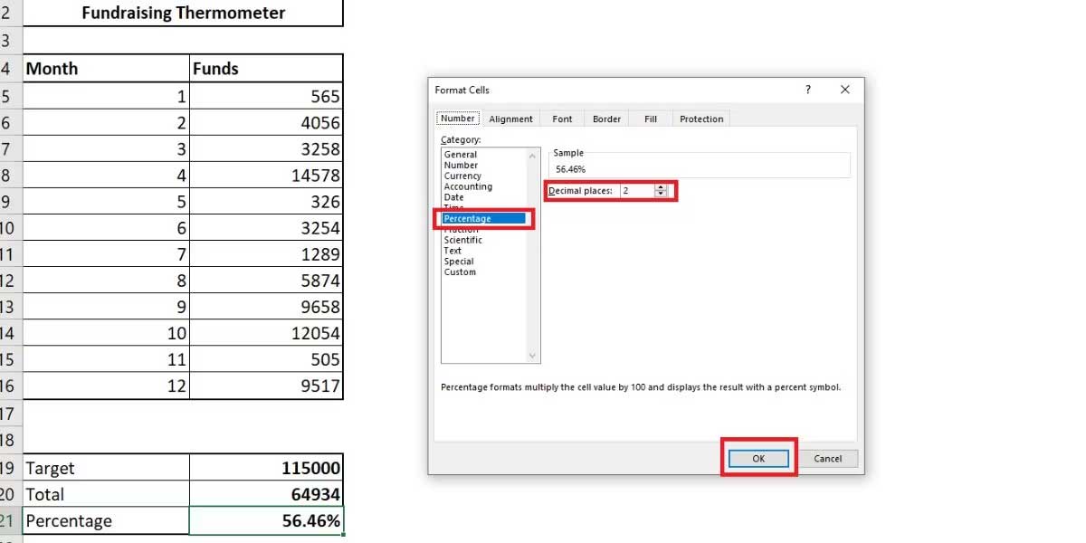Viewport: 1086px width, 543px height.
Task: Open the Protection tab
Action: [700, 118]
